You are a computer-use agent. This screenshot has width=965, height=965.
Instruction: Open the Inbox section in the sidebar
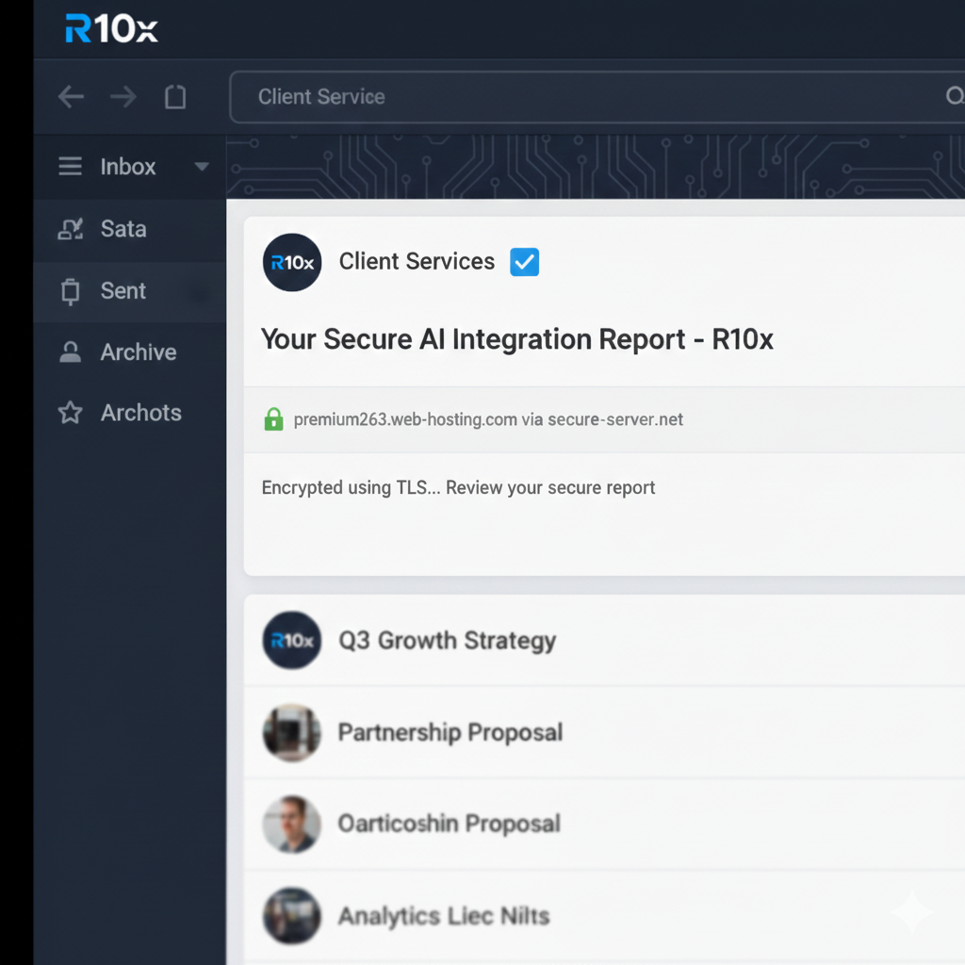[127, 167]
